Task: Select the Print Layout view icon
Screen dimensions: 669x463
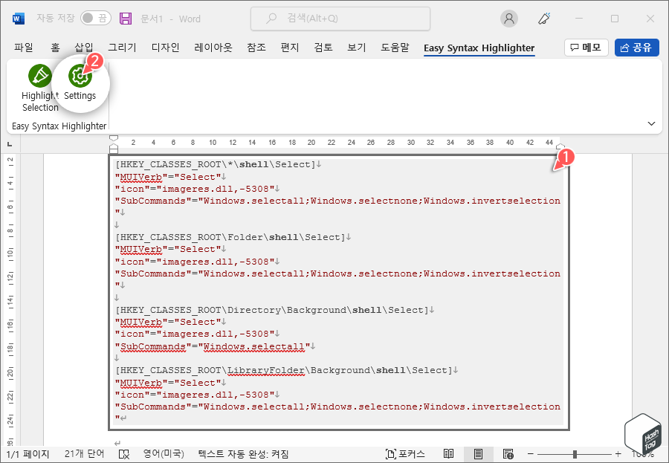Action: (478, 453)
